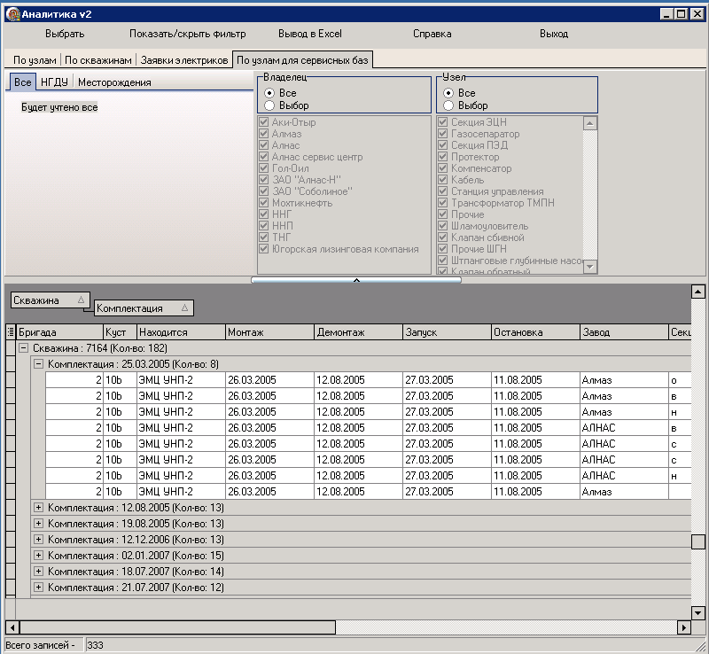Screen dimensions: 709x654
Task: Toggle the Газосепаратор checkbox
Action: [443, 134]
